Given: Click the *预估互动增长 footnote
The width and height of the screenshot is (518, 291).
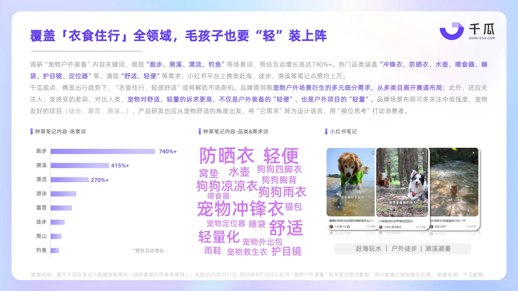Looking at the screenshot, I should point(148,251).
